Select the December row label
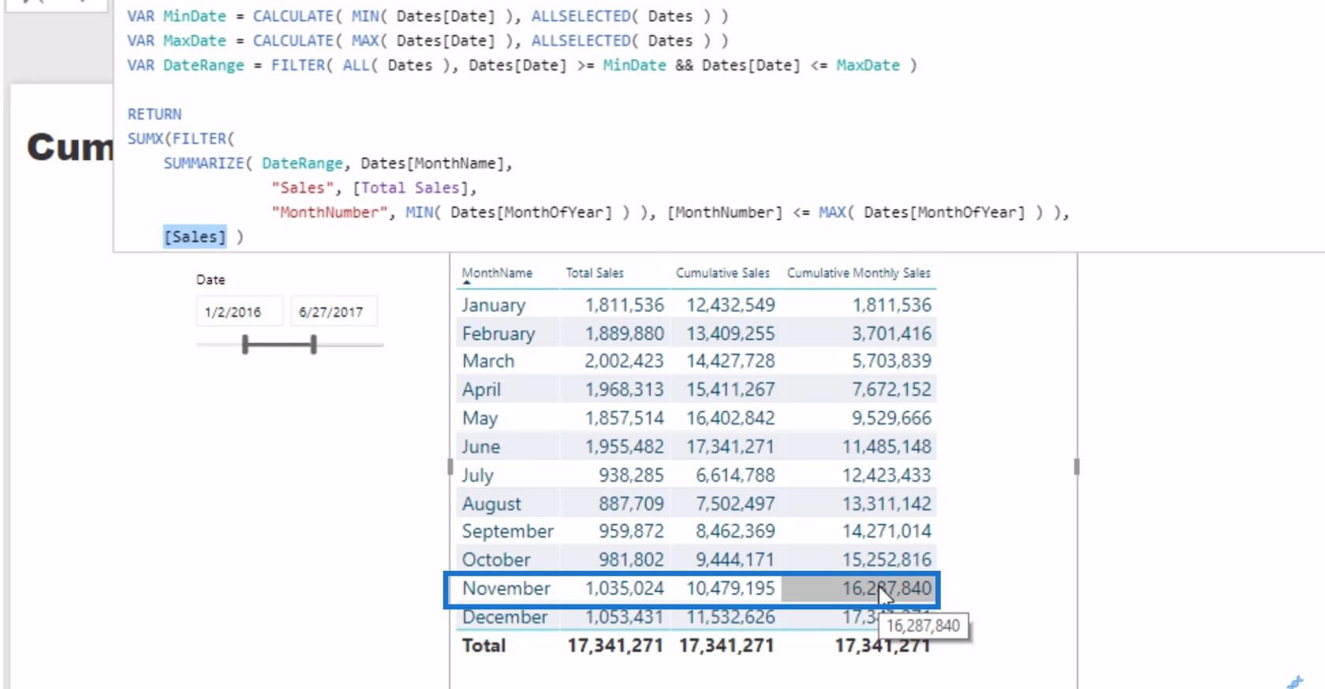The image size is (1325, 689). (505, 616)
